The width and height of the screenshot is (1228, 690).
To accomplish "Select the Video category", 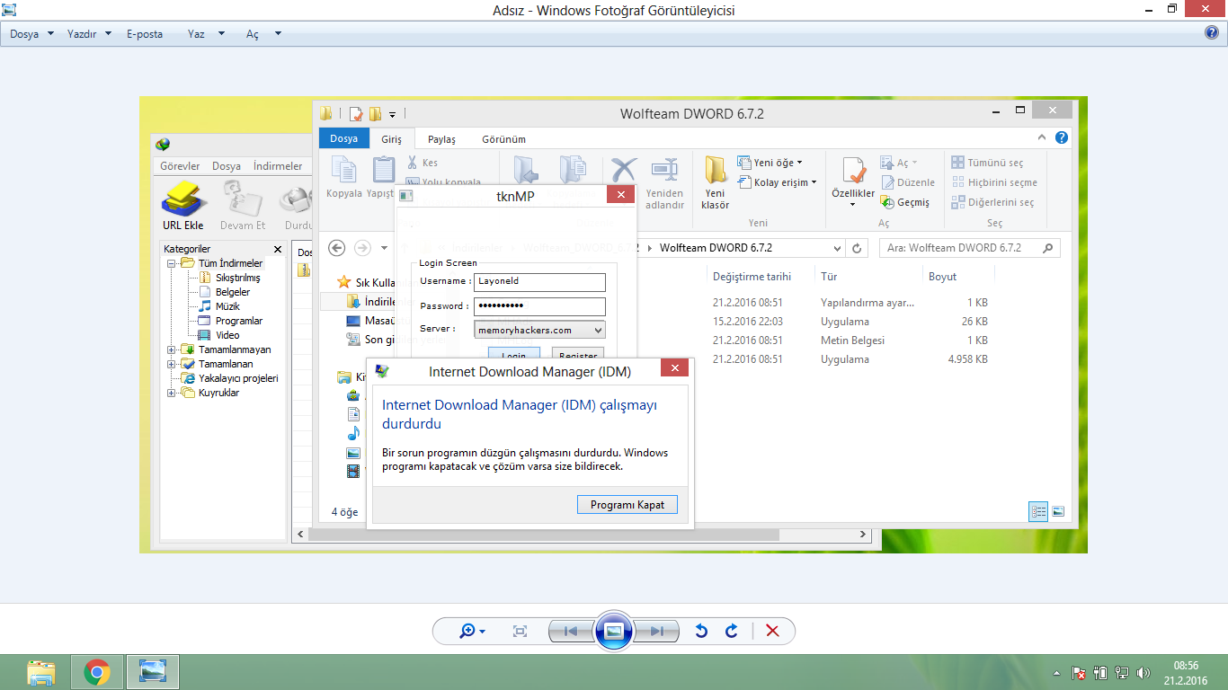I will pyautogui.click(x=227, y=335).
